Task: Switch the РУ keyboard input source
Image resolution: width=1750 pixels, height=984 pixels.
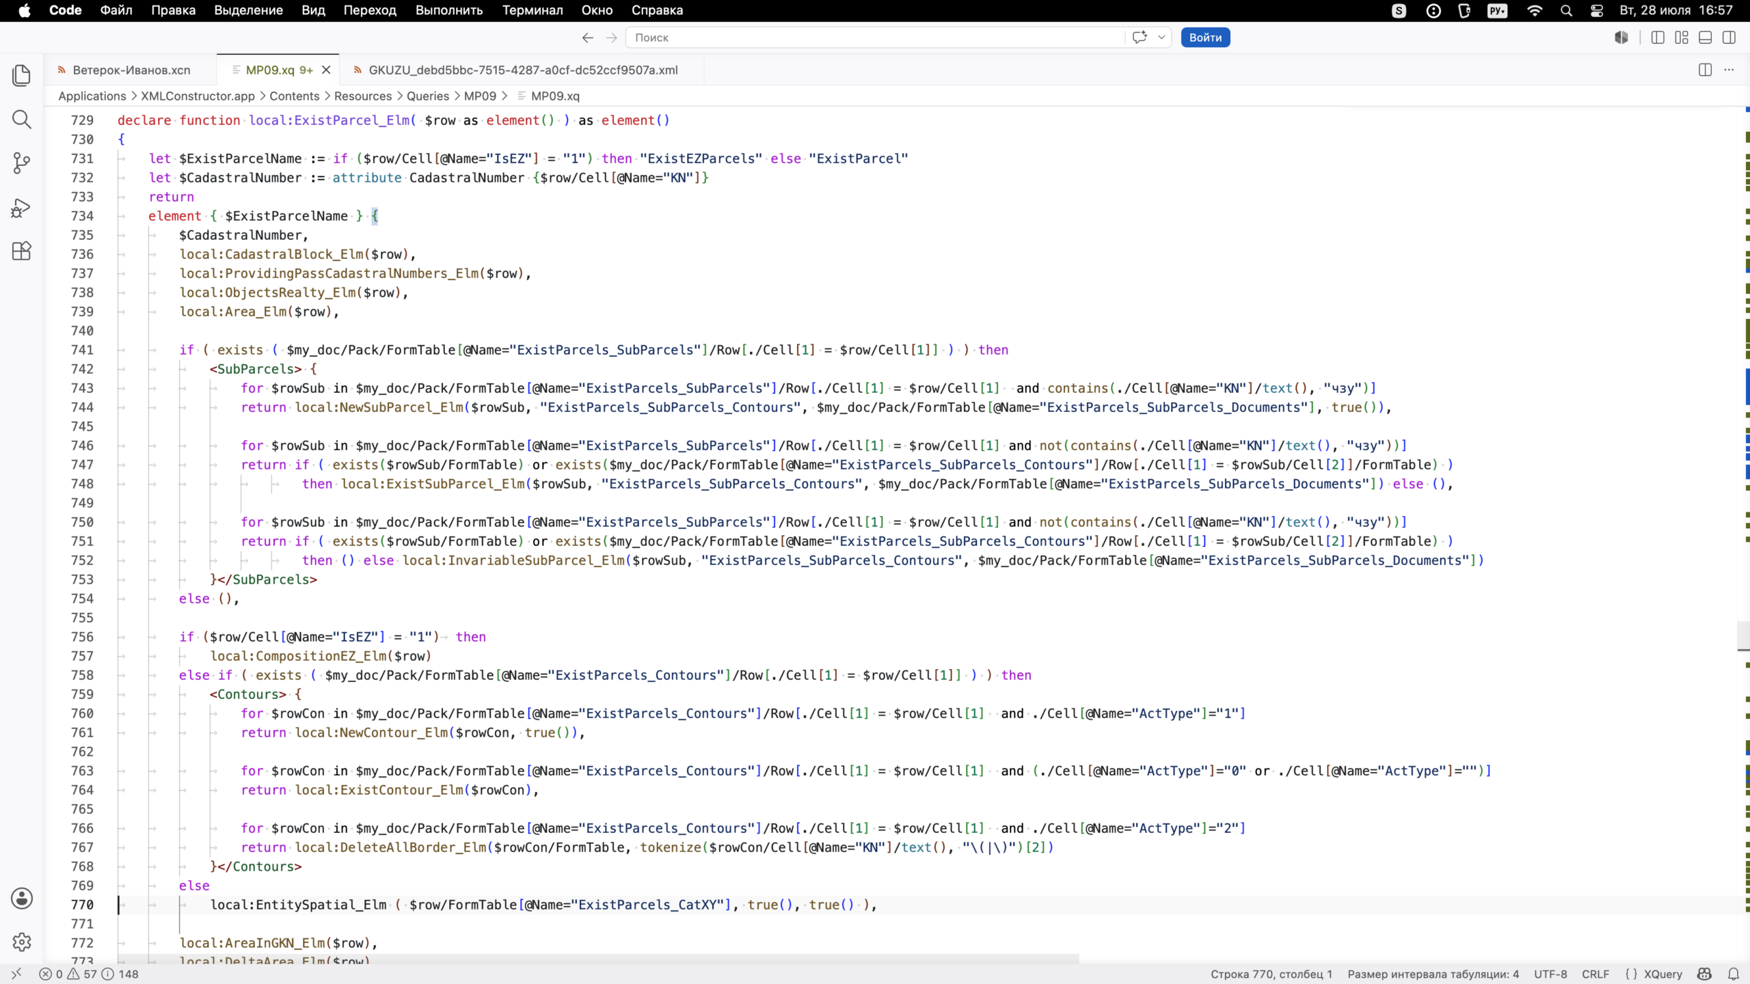Action: pos(1498,10)
